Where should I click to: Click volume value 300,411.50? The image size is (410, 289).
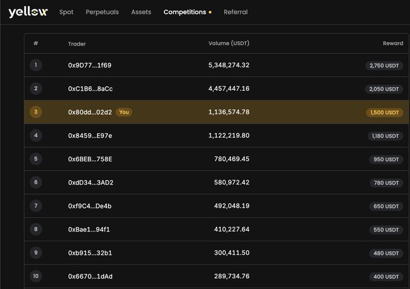pyautogui.click(x=232, y=253)
